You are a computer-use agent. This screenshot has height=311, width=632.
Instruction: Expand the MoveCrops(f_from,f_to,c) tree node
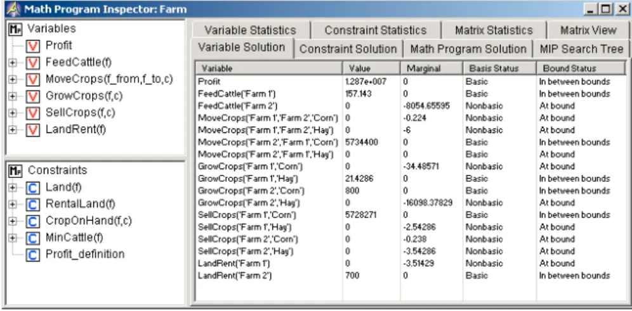(13, 80)
